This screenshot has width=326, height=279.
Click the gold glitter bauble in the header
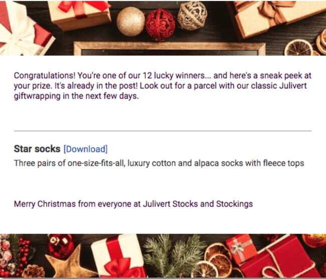click(x=130, y=21)
